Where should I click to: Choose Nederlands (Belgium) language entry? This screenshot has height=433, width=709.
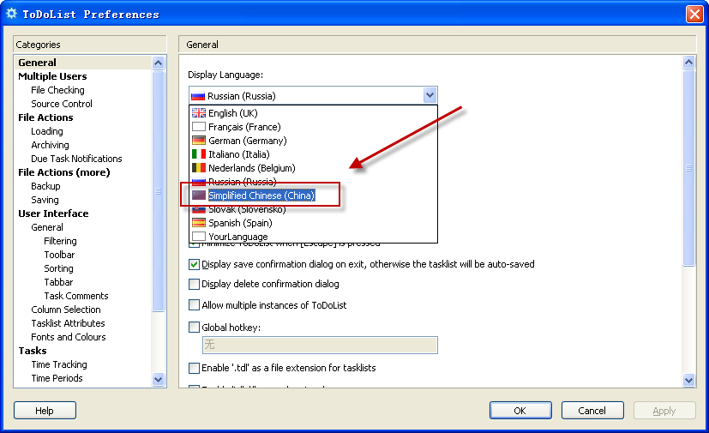(314, 168)
